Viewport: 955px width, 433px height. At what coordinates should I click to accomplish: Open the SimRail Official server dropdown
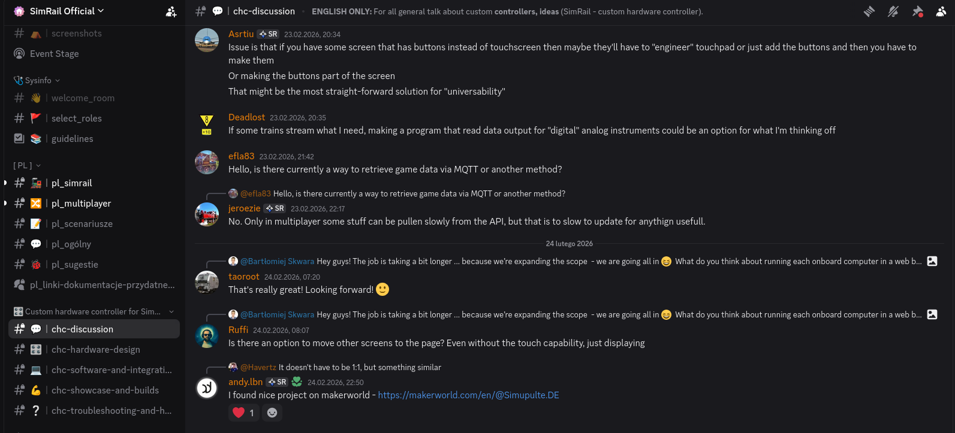(x=67, y=11)
